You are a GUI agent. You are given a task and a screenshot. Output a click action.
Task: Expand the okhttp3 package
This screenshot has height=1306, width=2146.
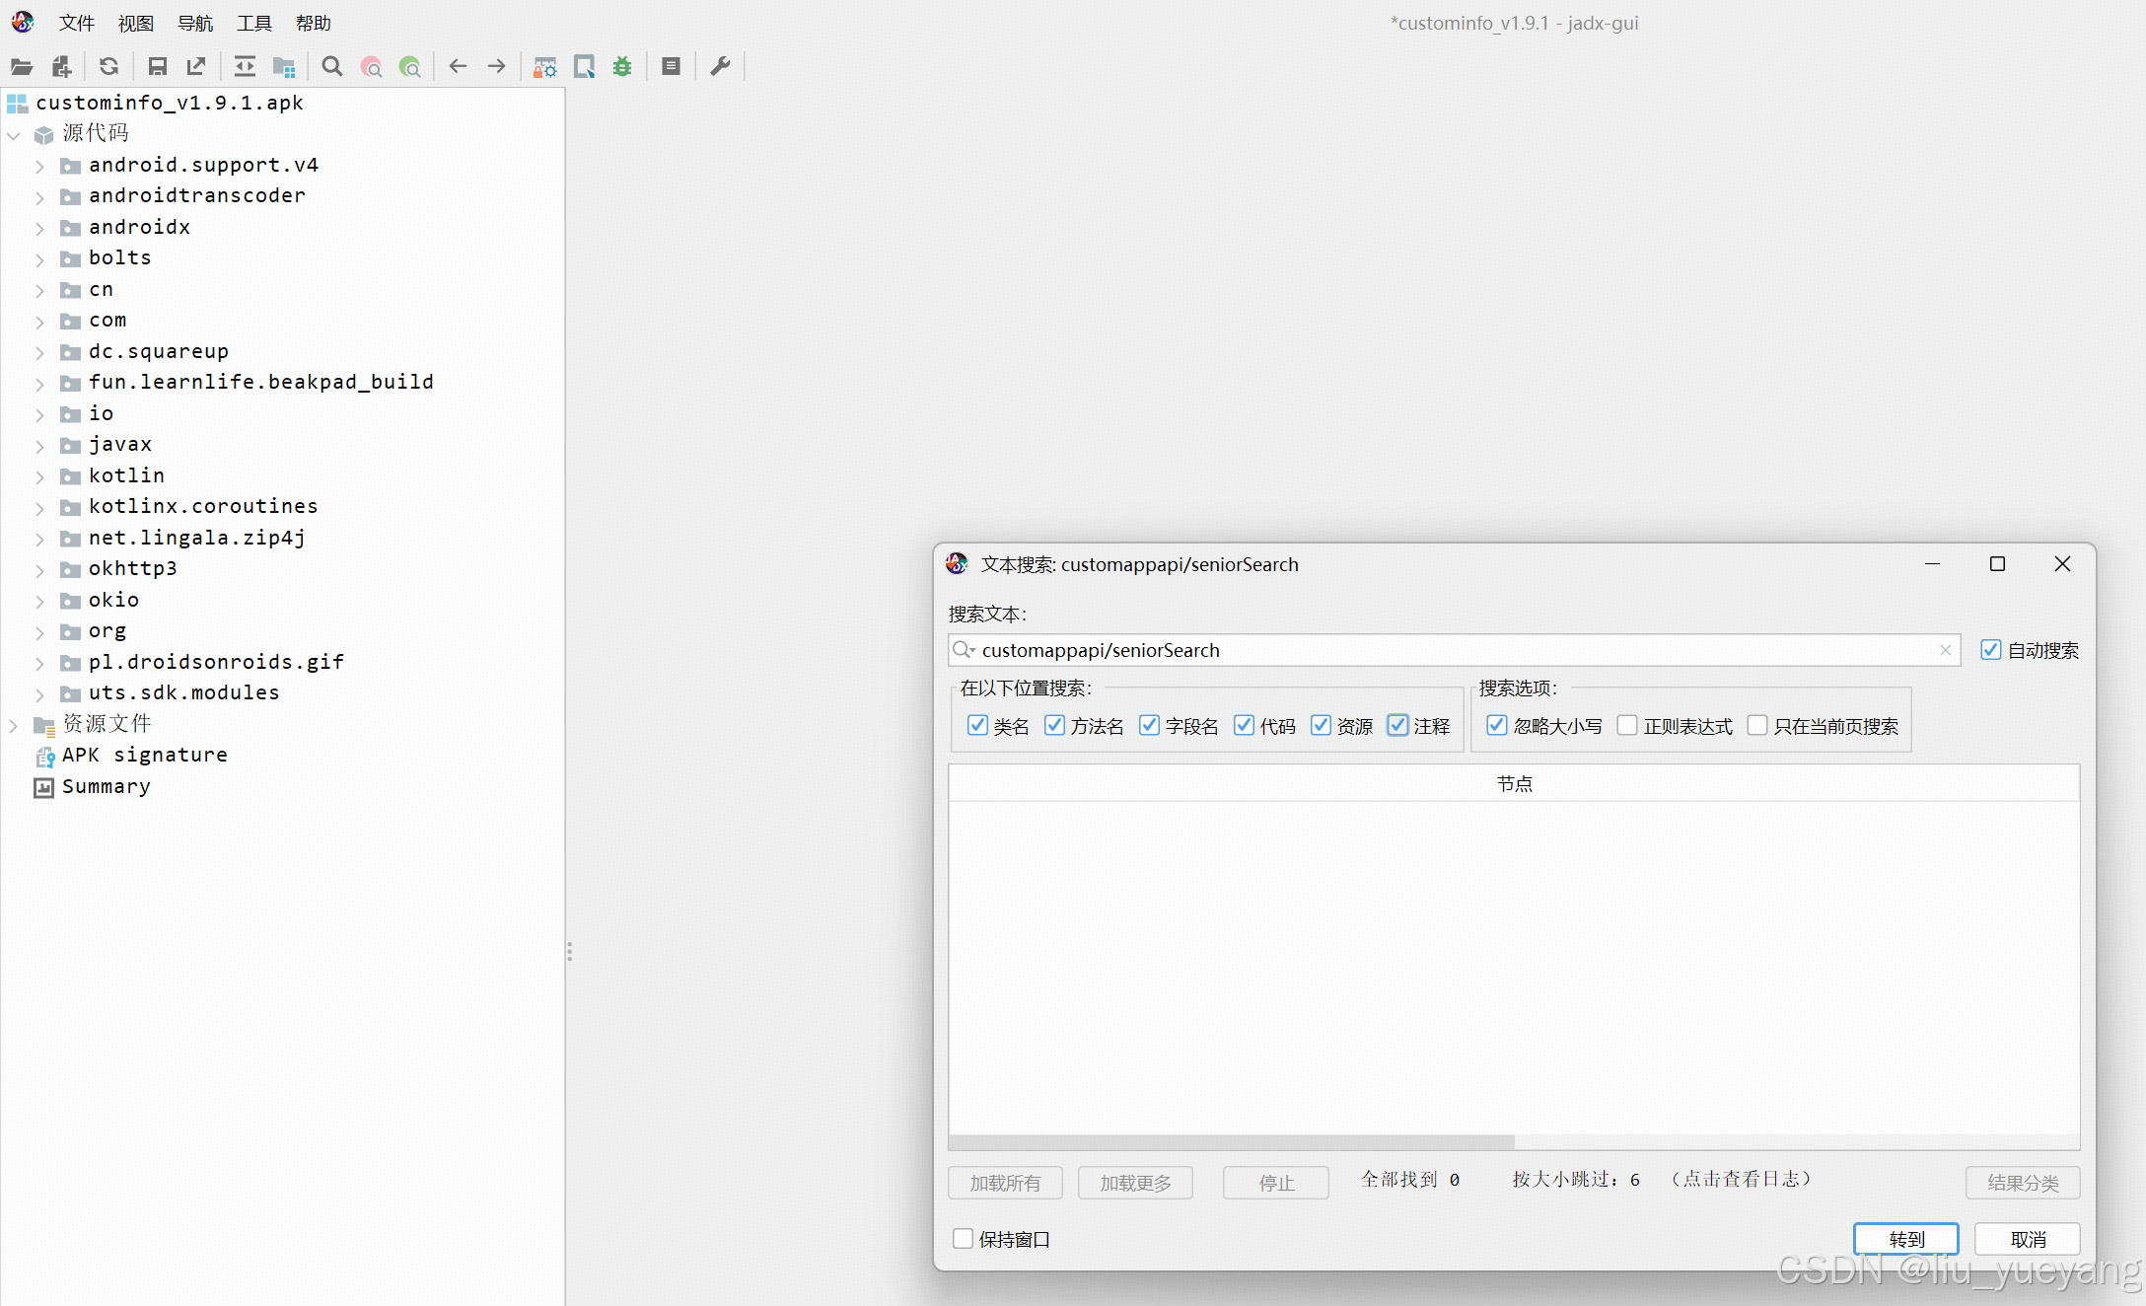39,570
